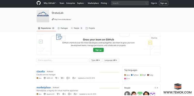Screen dimensions: 194x96
Task: Click the marketplace open issues icon
Action: tap(69, 94)
